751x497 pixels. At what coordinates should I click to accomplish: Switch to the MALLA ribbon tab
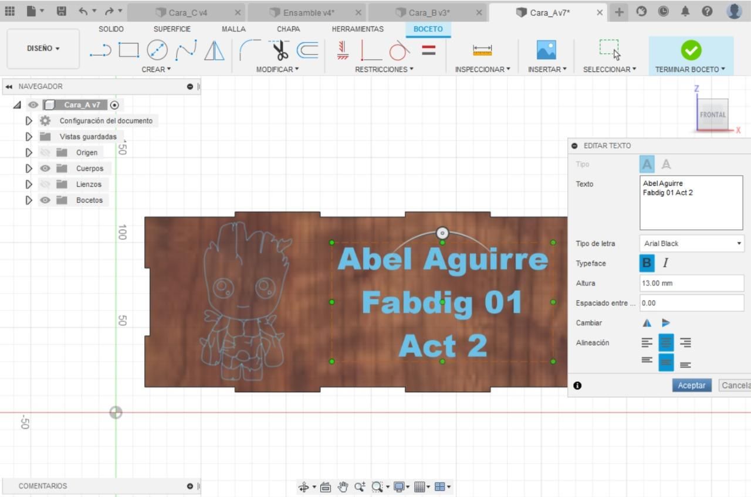tap(234, 29)
